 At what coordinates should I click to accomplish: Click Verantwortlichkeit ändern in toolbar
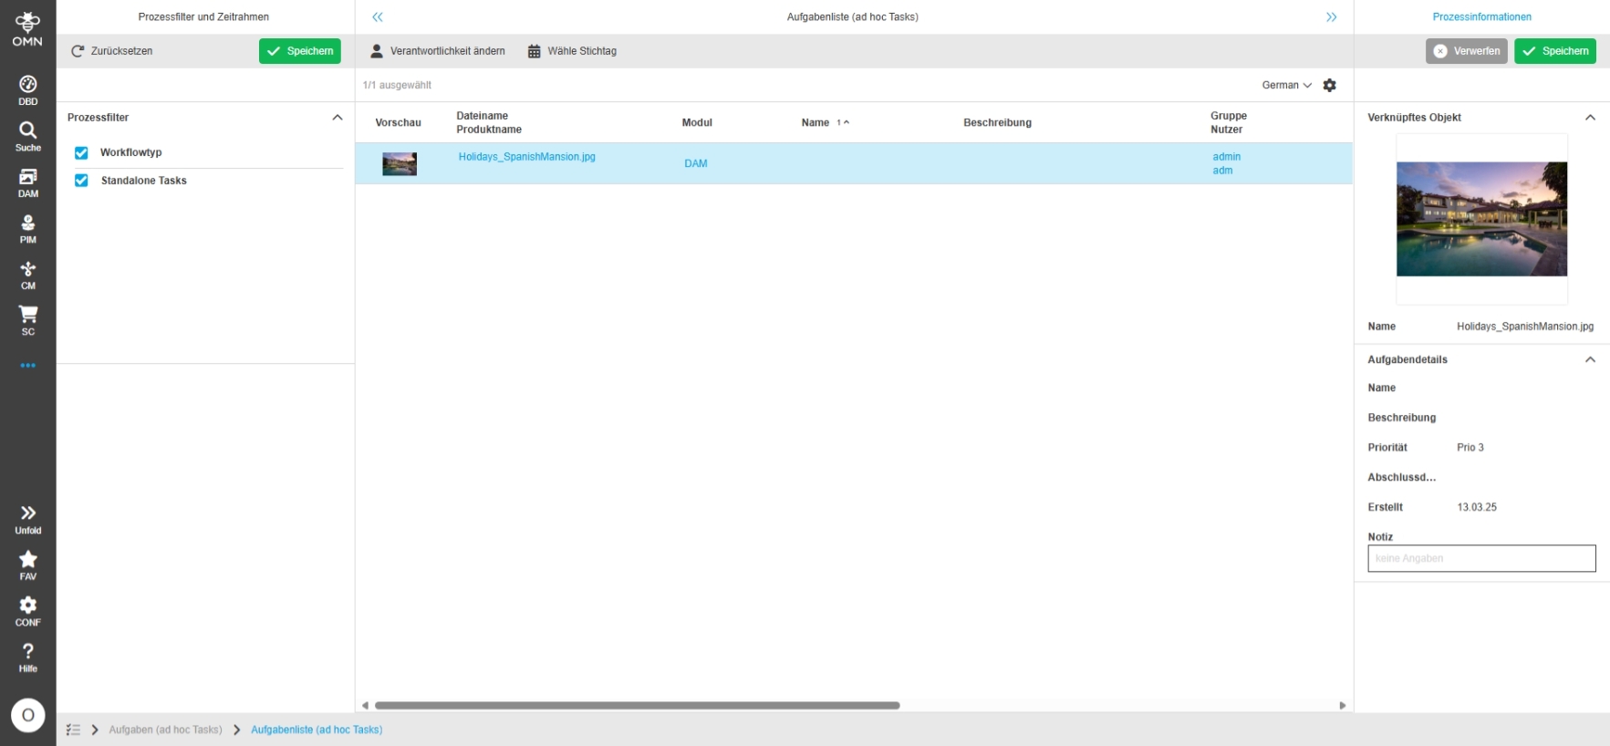click(x=437, y=51)
